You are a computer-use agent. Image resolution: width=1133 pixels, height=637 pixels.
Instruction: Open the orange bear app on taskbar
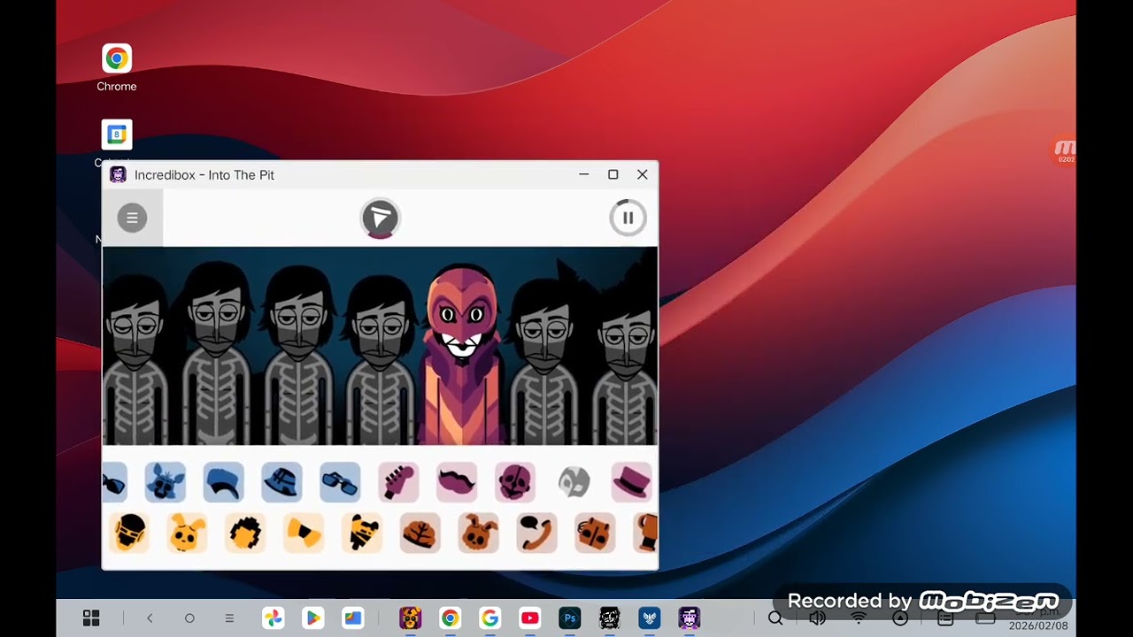(410, 618)
